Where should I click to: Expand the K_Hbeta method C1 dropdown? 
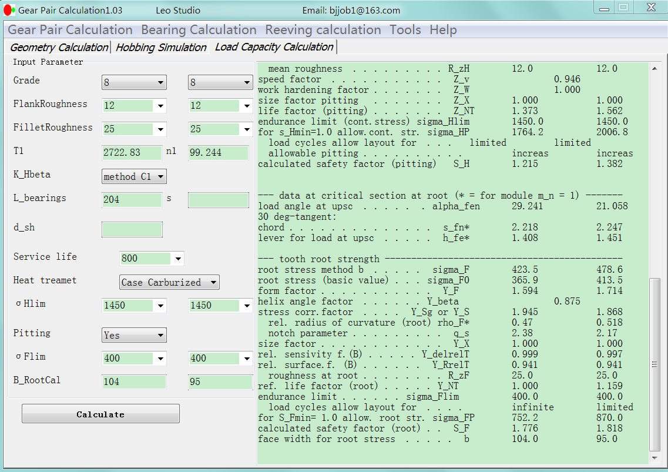(134, 176)
